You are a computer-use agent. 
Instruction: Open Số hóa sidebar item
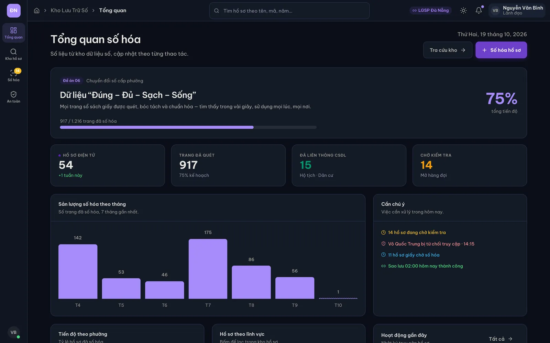(14, 75)
